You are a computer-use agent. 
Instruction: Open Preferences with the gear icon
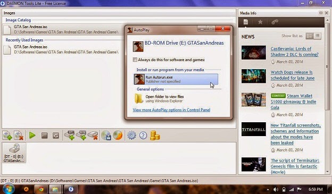131,136
